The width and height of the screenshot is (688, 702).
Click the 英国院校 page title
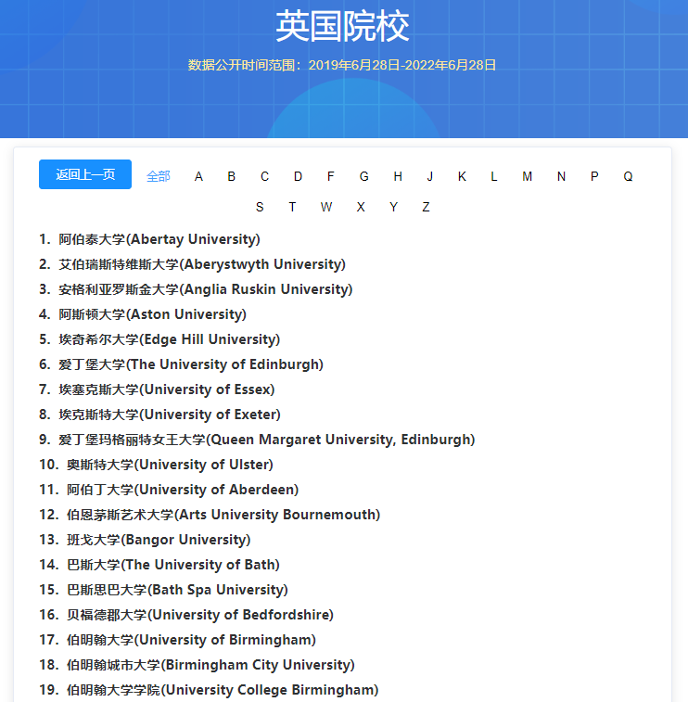point(342,26)
